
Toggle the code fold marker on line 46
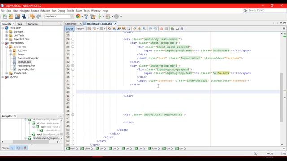pos(73,114)
